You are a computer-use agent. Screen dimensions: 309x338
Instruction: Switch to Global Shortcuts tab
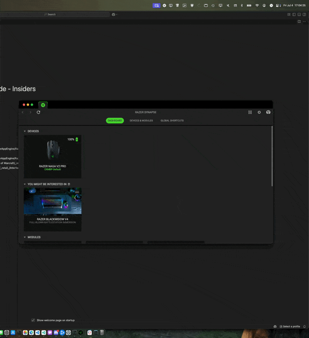[x=172, y=120]
